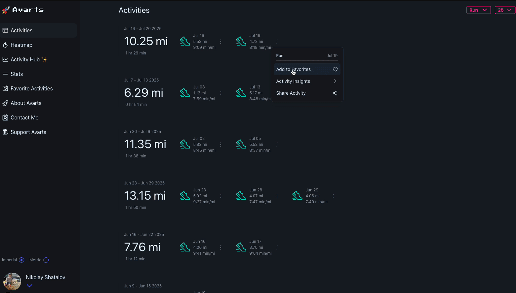Click the share icon beside Share Activity

tap(335, 93)
